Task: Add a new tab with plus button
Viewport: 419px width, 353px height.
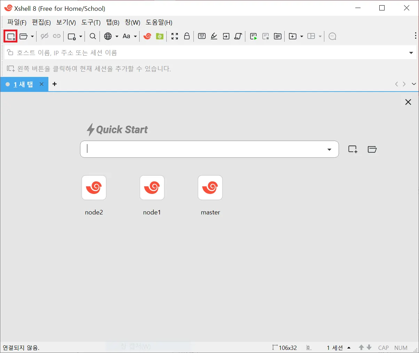Action: [55, 84]
